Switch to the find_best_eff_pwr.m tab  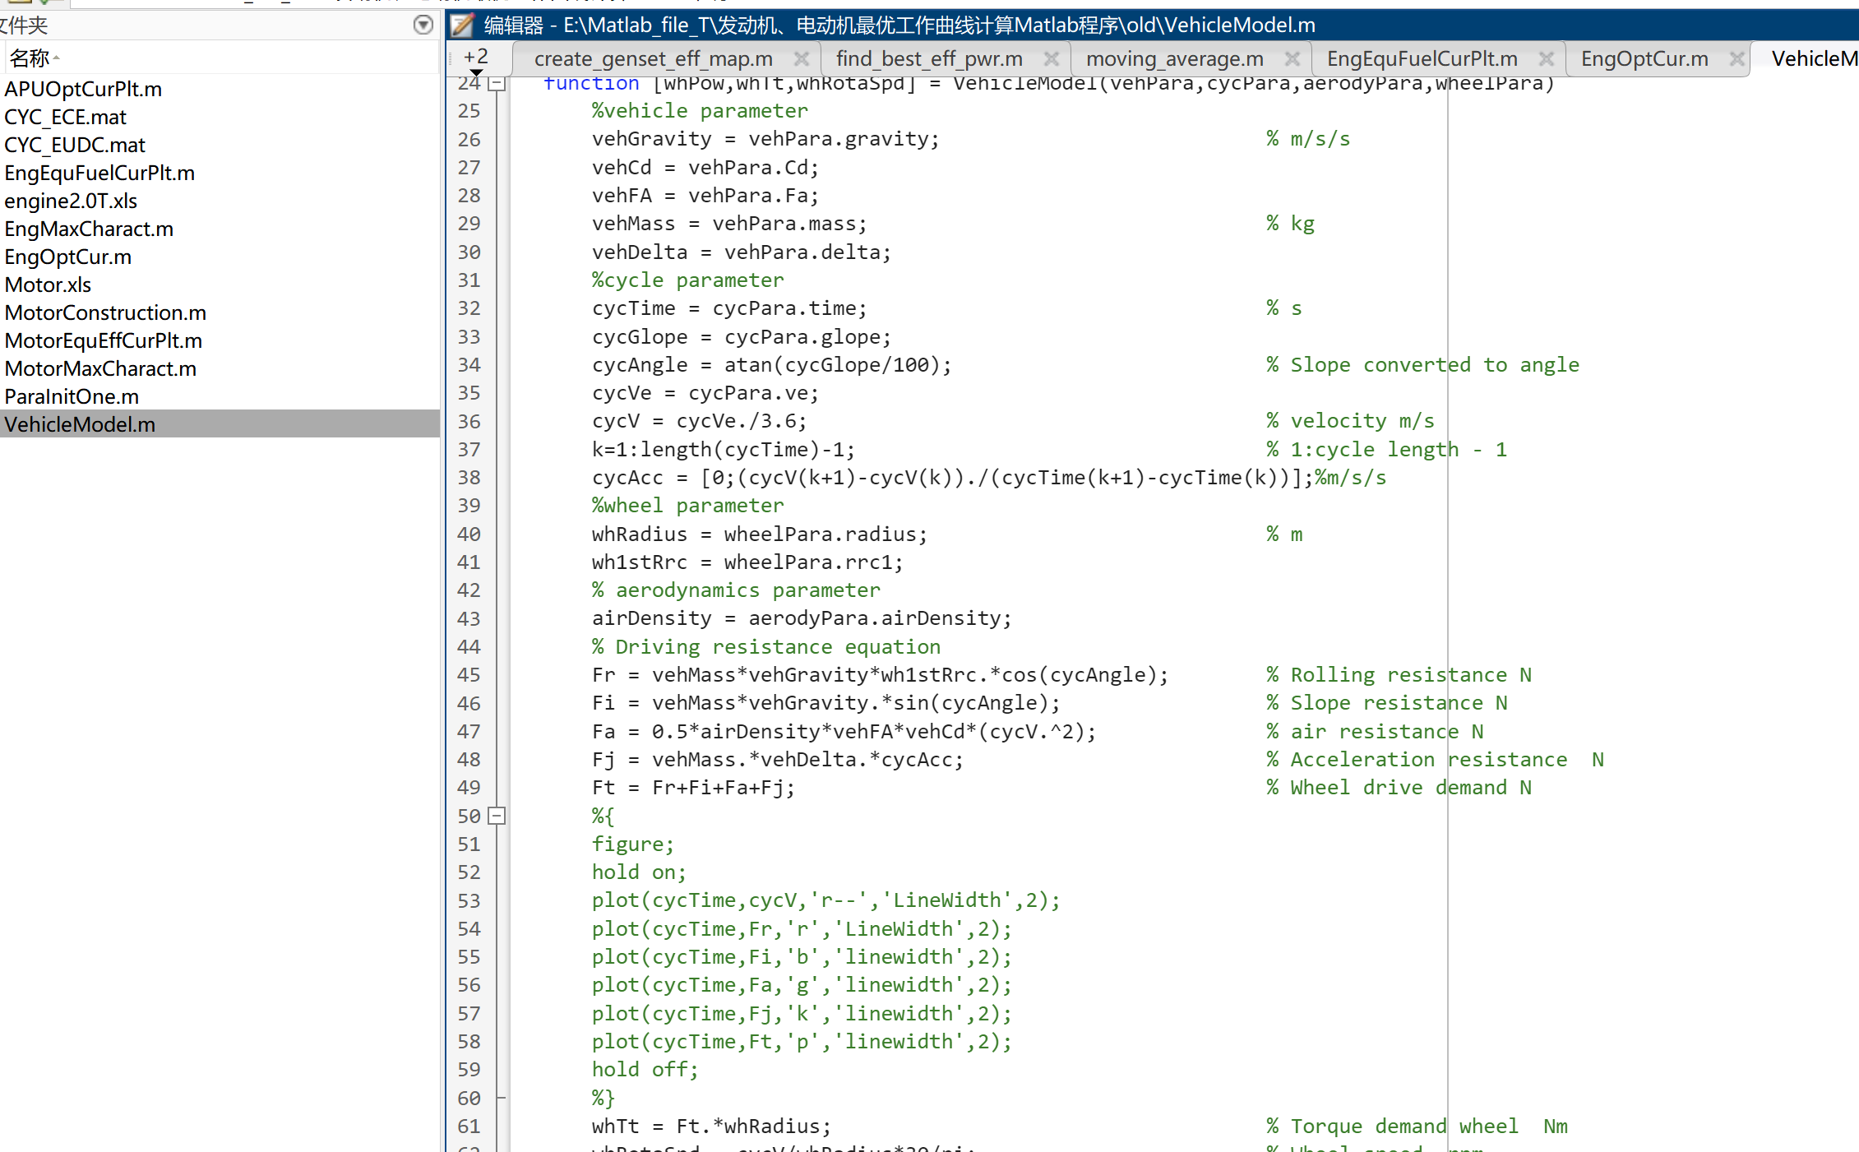929,58
